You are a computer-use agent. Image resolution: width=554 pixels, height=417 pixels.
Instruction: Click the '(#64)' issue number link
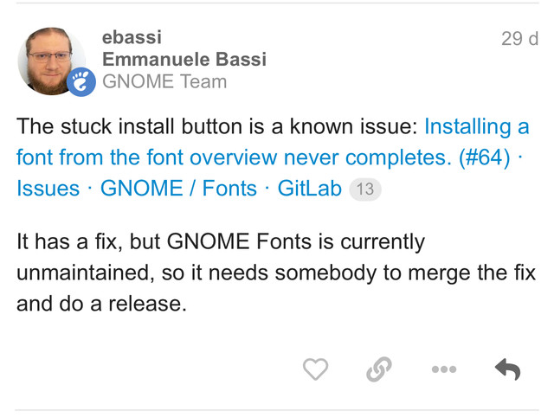[485, 157]
